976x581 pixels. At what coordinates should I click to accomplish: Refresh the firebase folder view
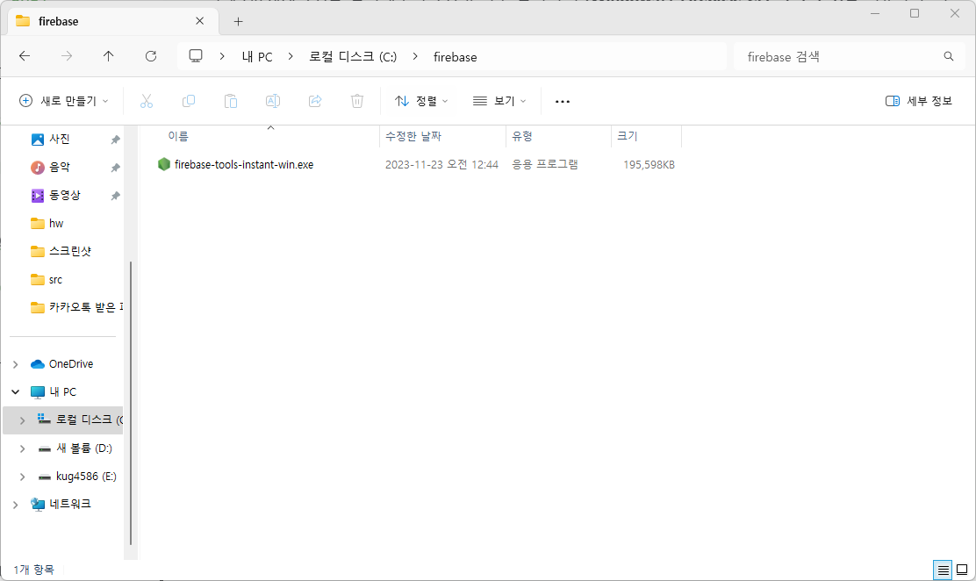point(151,56)
